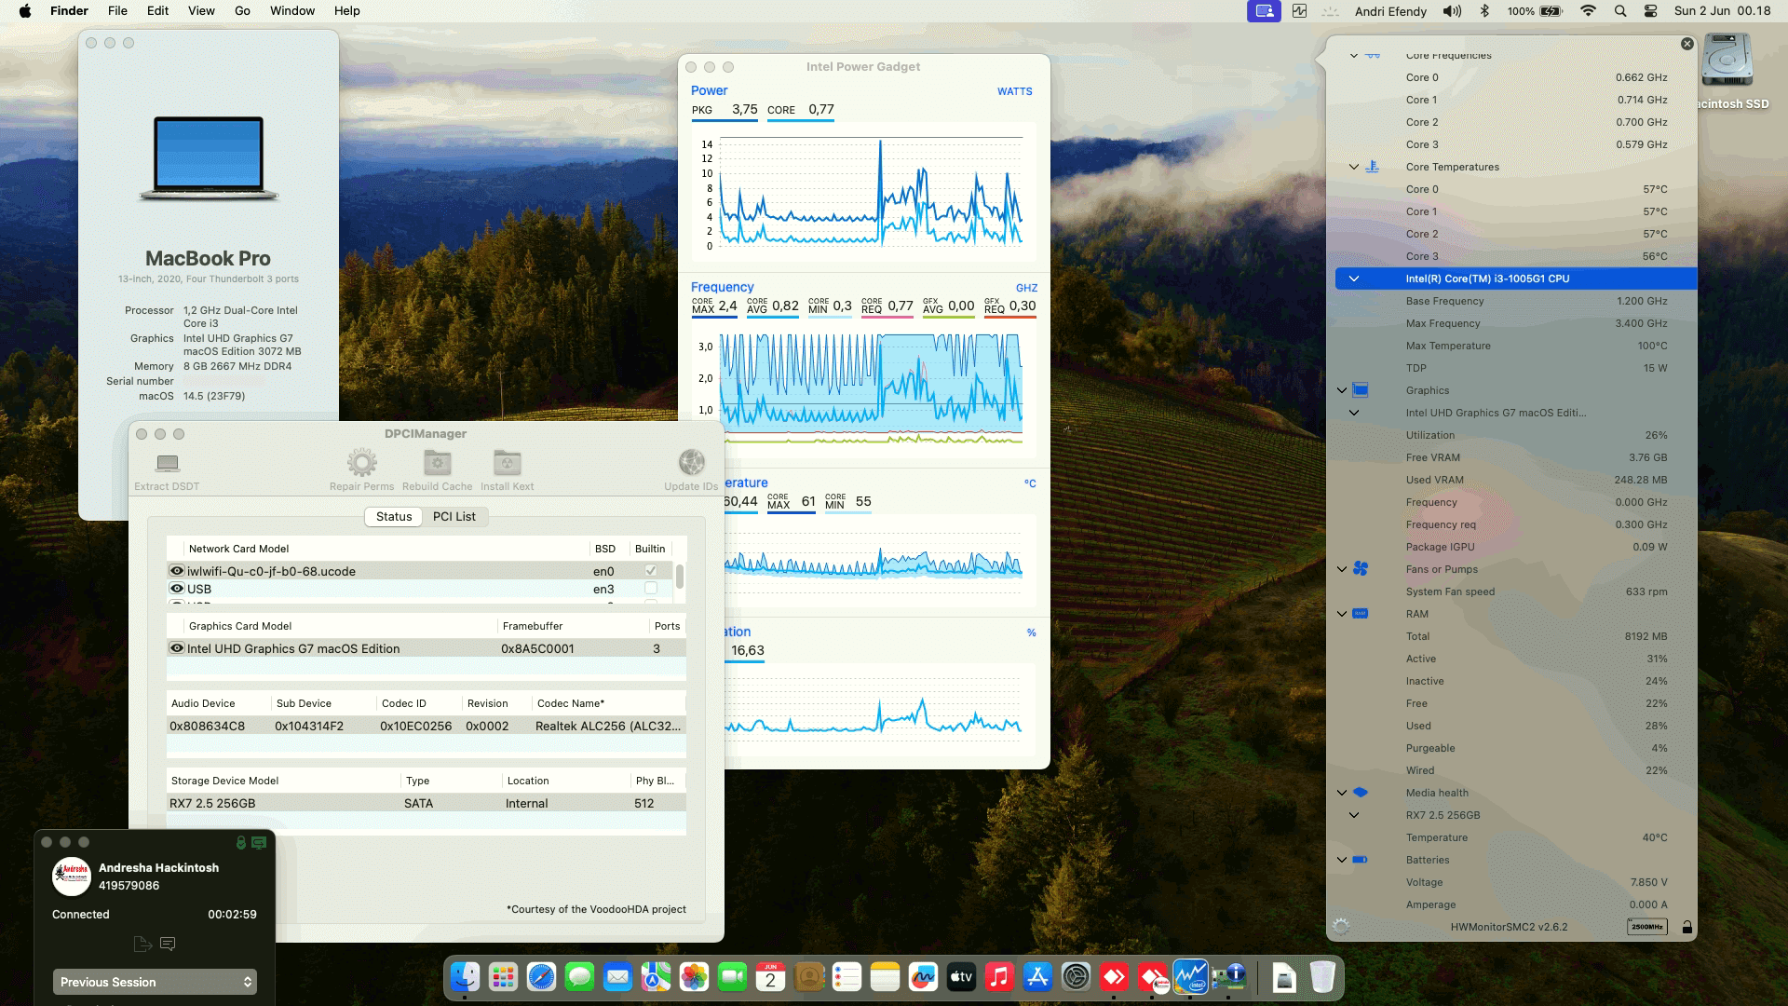Click the file transfer icon in the session panel
Screen dimensions: 1788x1006
143,944
